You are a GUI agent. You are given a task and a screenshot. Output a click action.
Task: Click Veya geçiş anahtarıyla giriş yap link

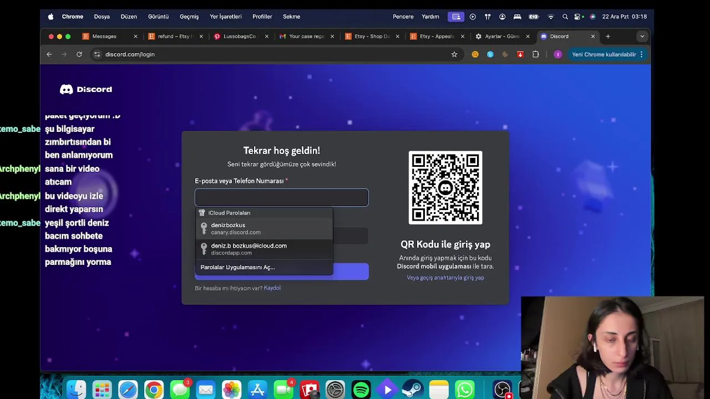445,278
